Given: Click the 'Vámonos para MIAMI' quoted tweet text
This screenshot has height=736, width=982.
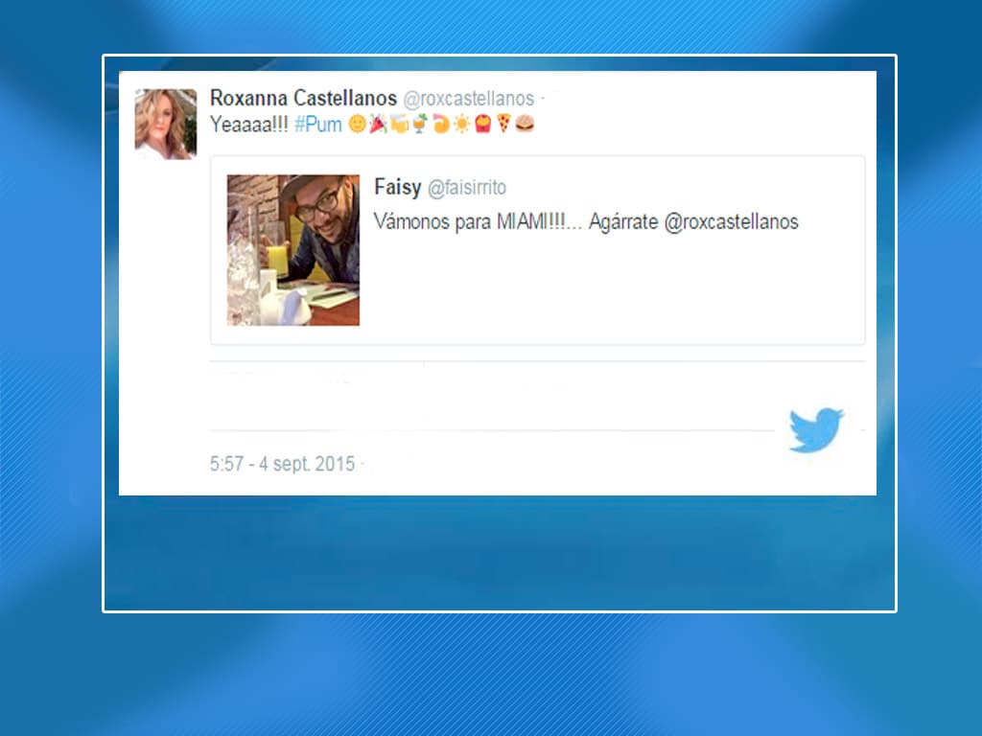Looking at the screenshot, I should click(586, 221).
